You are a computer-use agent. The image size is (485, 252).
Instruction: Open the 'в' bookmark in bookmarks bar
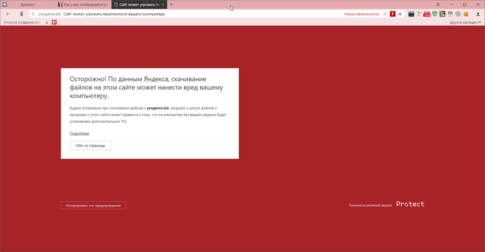tap(47, 23)
